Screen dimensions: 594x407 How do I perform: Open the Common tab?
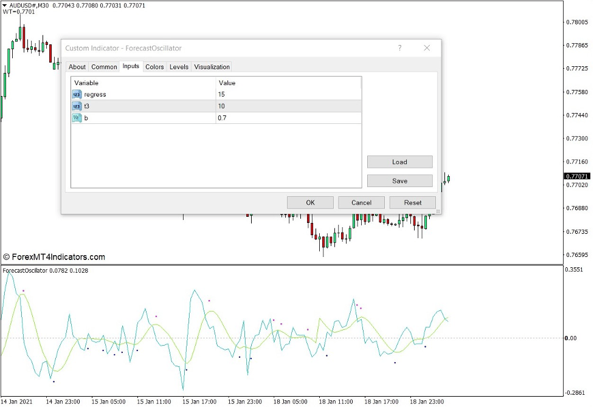[104, 67]
